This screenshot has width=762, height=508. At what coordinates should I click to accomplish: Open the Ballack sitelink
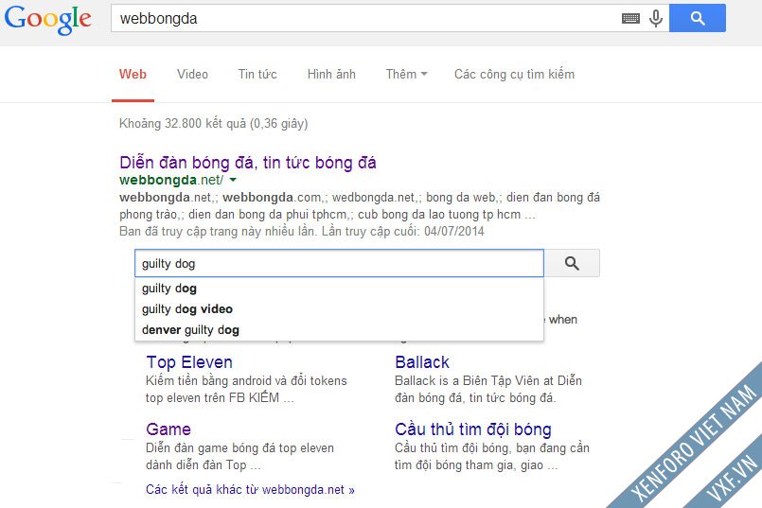tap(422, 362)
